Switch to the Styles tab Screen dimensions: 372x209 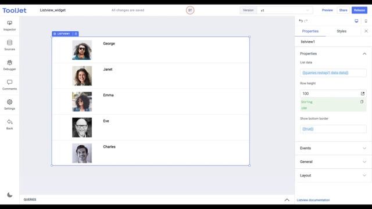[x=341, y=31]
